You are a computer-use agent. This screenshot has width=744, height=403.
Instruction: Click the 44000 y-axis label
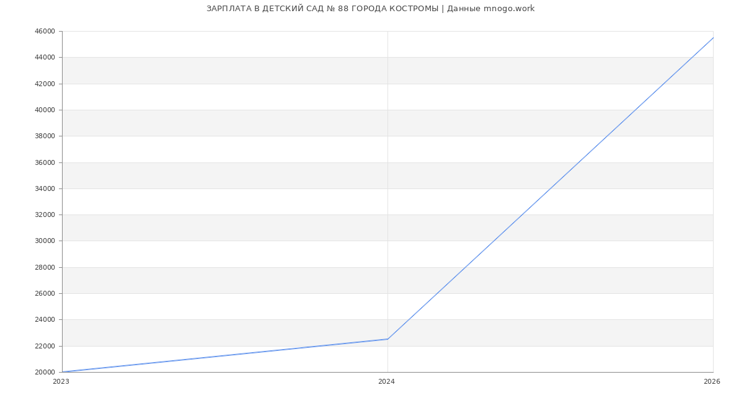(46, 58)
